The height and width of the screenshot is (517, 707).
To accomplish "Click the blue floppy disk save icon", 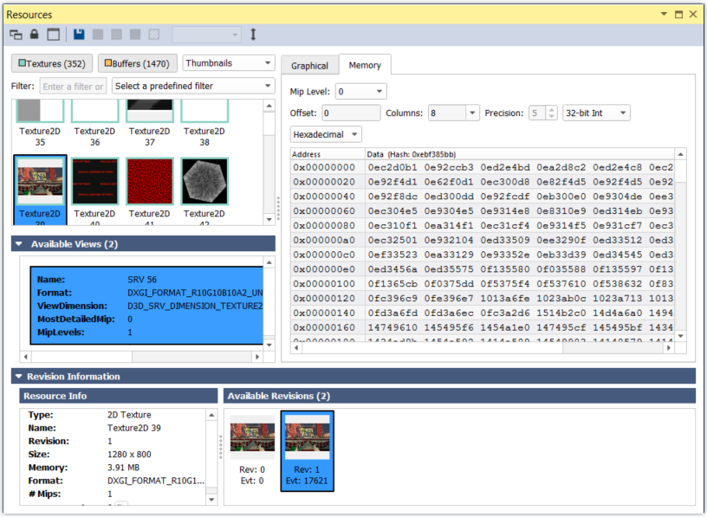I will 79,35.
